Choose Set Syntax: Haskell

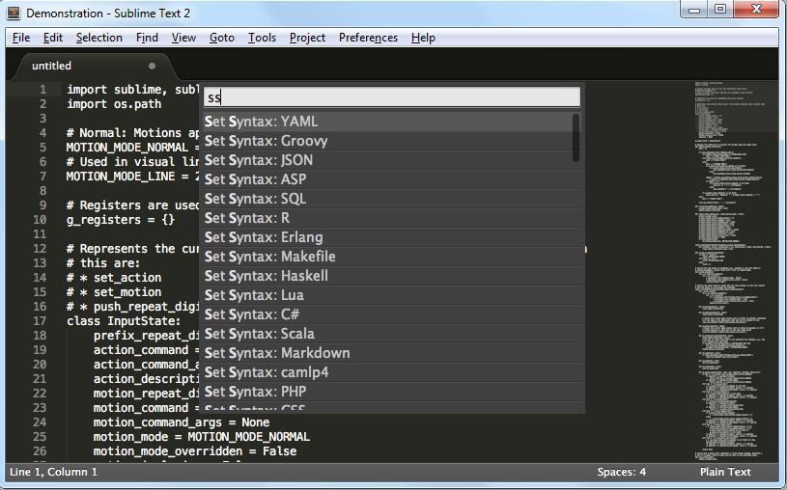pyautogui.click(x=392, y=276)
